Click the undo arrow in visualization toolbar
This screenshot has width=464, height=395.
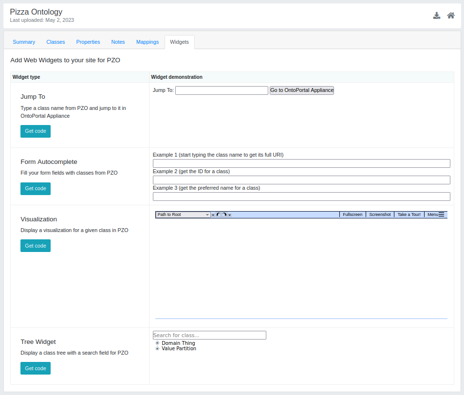218,214
